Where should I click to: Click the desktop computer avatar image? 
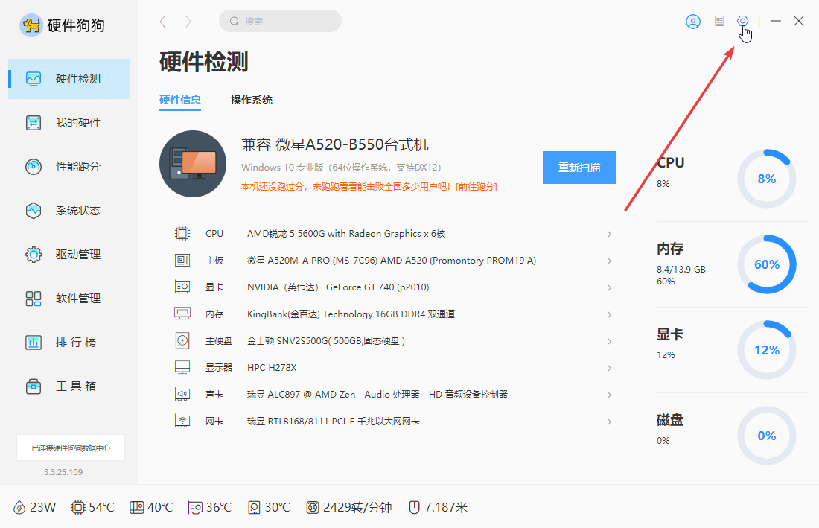pos(193,164)
